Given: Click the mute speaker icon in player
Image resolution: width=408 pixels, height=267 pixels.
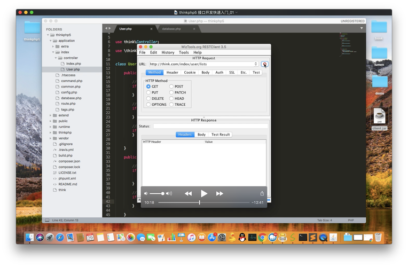Looking at the screenshot, I should pos(146,193).
